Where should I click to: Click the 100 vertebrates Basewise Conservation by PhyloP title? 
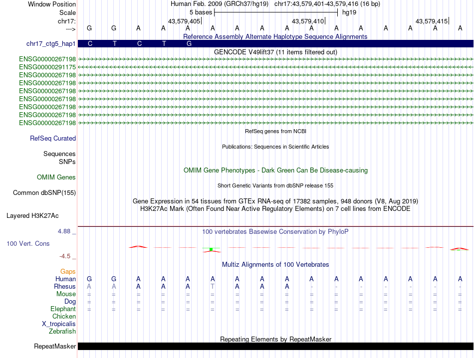point(275,232)
